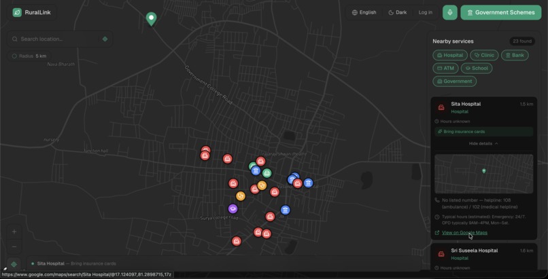Click the 1.5 km distance on Sita Hospital card
The image size is (548, 279).
click(526, 104)
